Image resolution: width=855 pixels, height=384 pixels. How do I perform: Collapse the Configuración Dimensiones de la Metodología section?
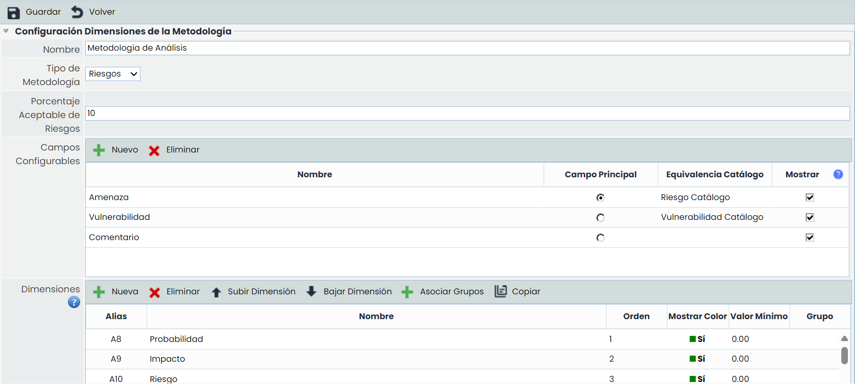click(6, 31)
